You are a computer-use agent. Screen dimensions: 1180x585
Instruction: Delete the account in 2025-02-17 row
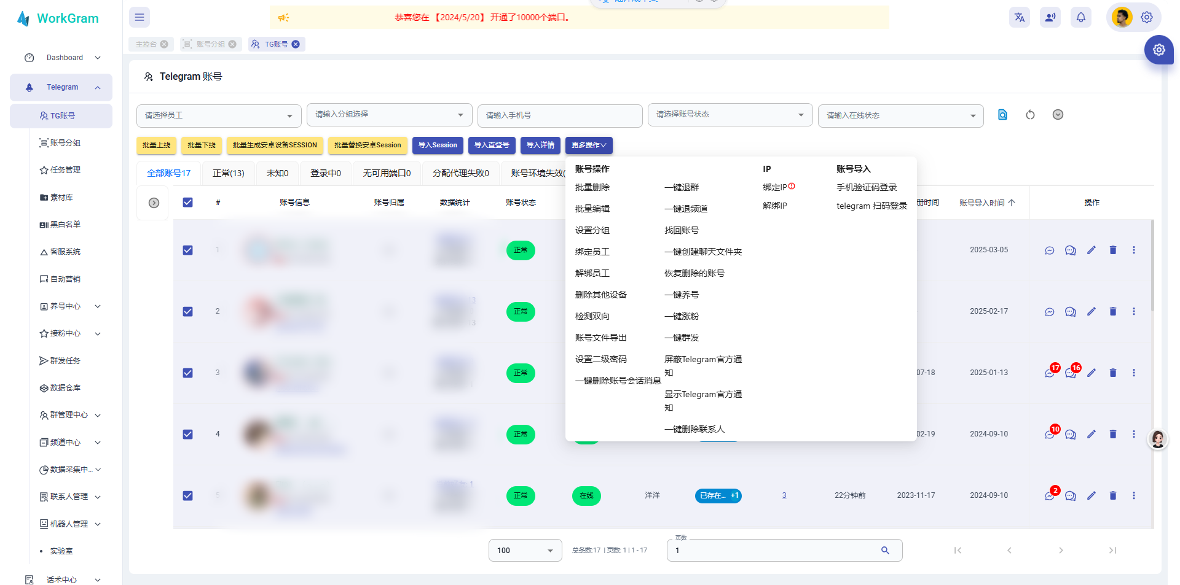click(x=1112, y=311)
